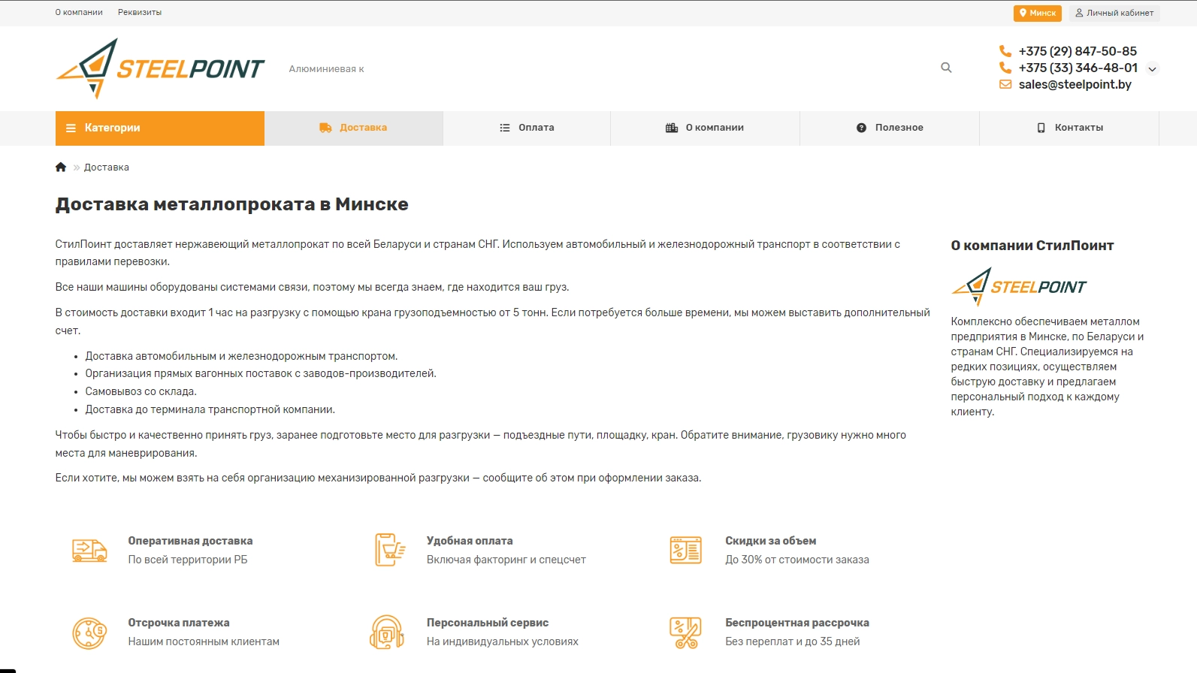The image size is (1197, 673).
Task: Open the Полезное menu item
Action: tap(890, 128)
